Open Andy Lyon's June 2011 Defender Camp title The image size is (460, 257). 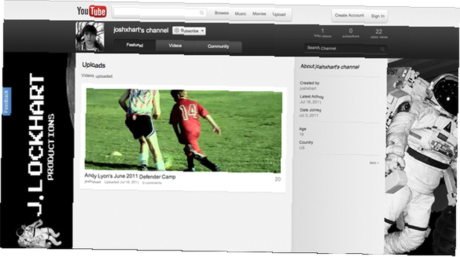(130, 176)
